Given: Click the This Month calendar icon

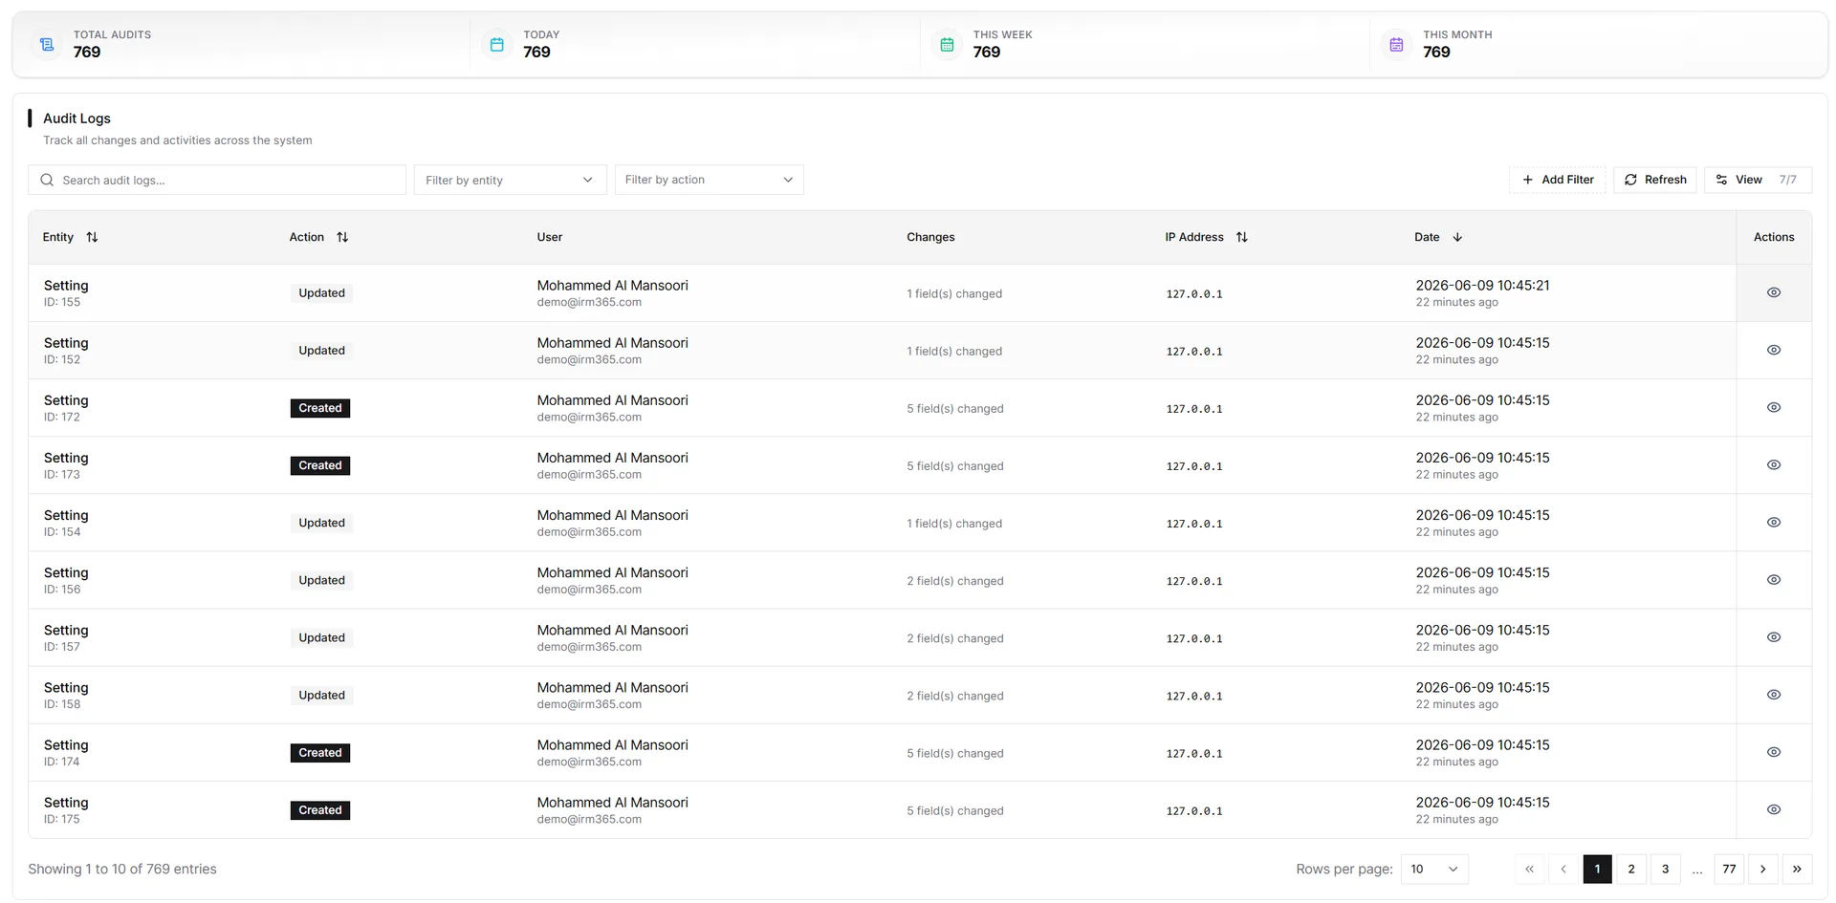Looking at the screenshot, I should click(x=1396, y=44).
